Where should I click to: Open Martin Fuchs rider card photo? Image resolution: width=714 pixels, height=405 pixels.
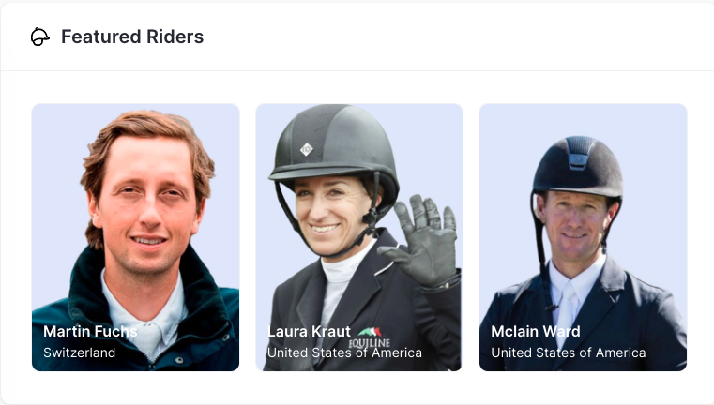tap(135, 216)
